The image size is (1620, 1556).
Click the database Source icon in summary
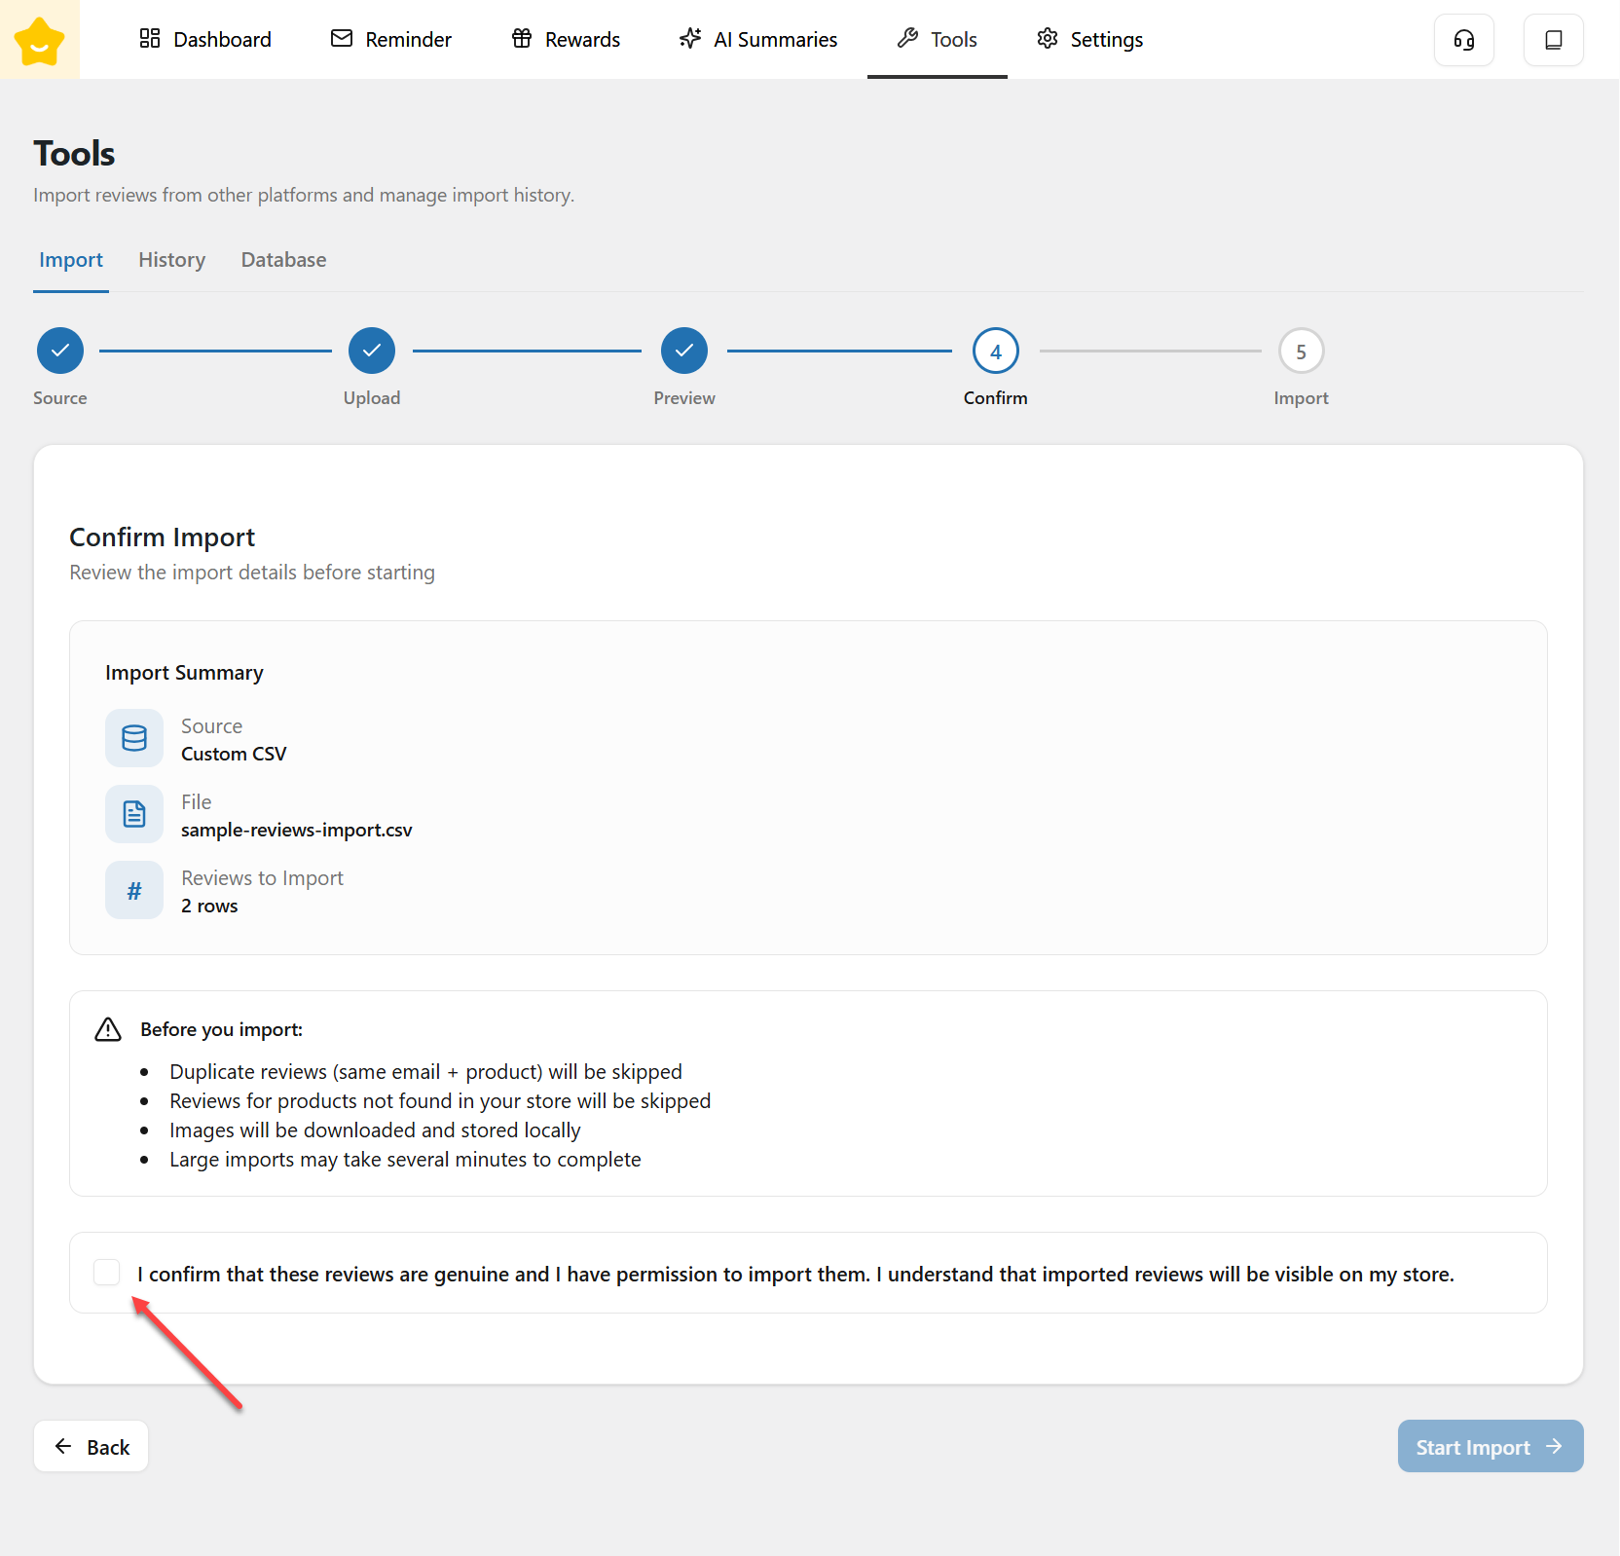tap(134, 738)
